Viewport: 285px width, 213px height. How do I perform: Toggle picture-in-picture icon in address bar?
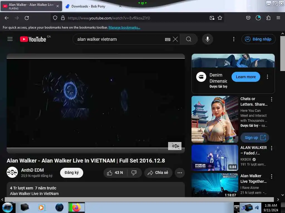click(212, 18)
